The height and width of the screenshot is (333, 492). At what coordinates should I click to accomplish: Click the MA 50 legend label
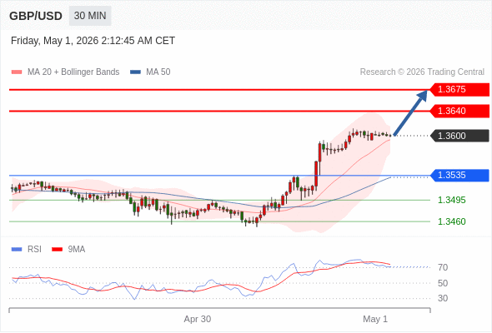pos(158,72)
